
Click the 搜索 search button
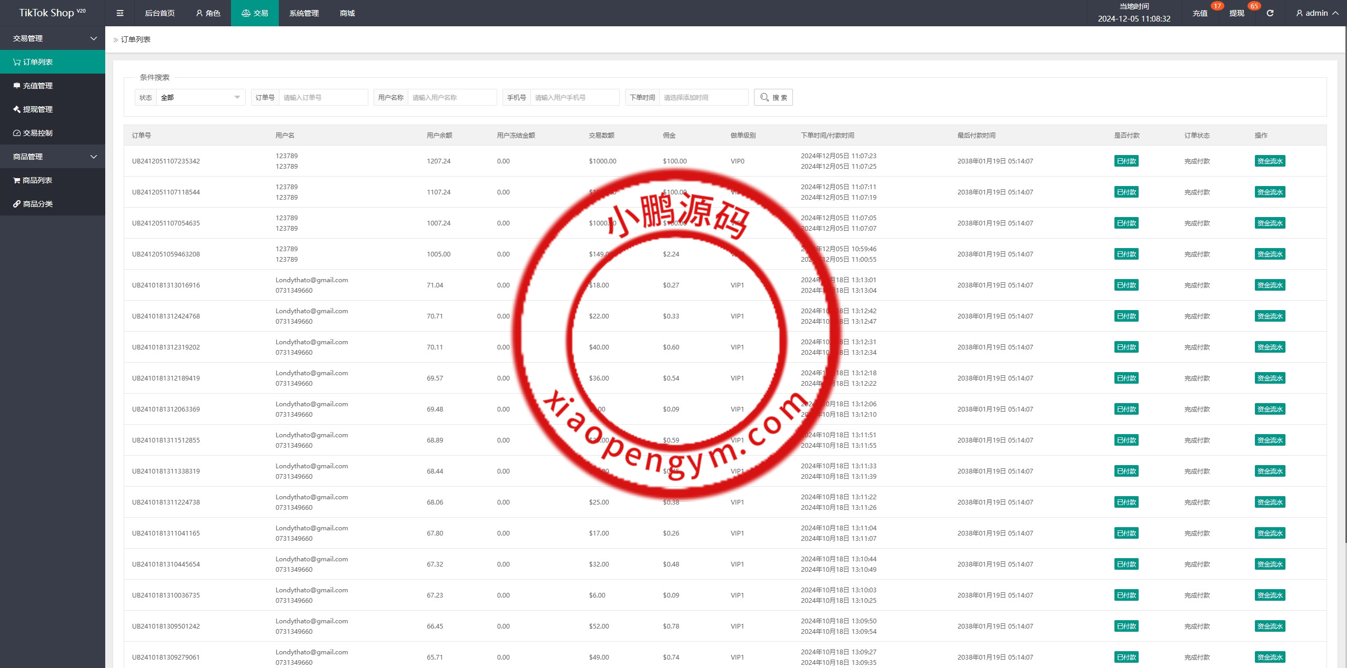pos(773,97)
